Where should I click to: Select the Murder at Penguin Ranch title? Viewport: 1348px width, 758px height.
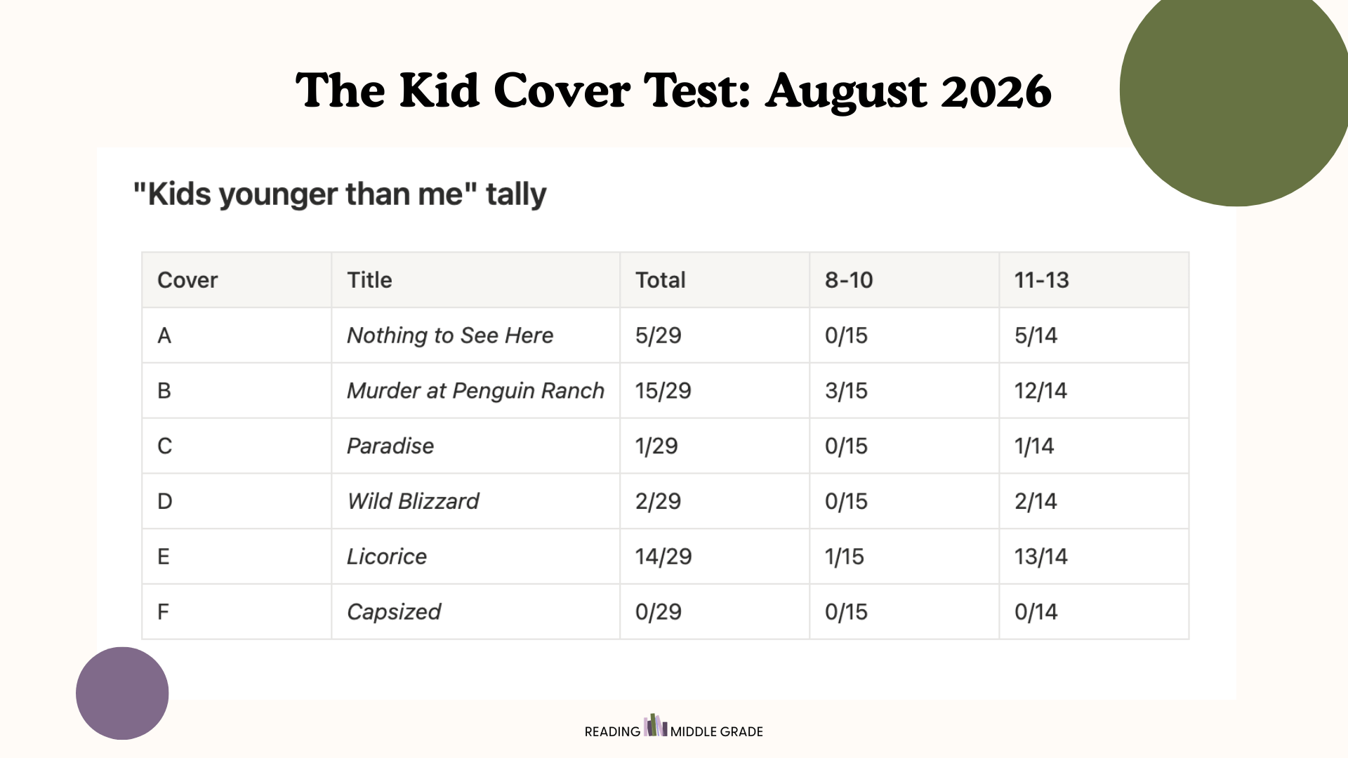point(475,390)
